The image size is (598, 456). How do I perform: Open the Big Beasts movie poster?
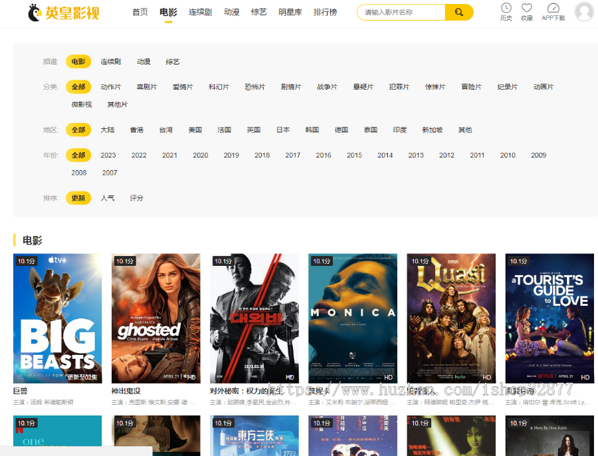click(x=58, y=318)
